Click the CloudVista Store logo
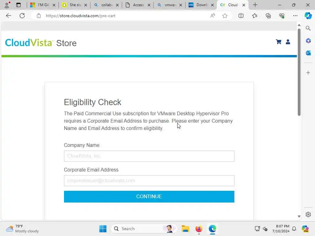The height and width of the screenshot is (236, 315). coord(41,43)
